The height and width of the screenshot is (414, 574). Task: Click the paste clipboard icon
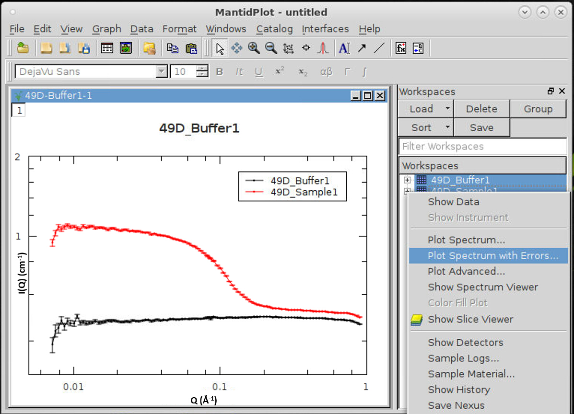[x=191, y=48]
